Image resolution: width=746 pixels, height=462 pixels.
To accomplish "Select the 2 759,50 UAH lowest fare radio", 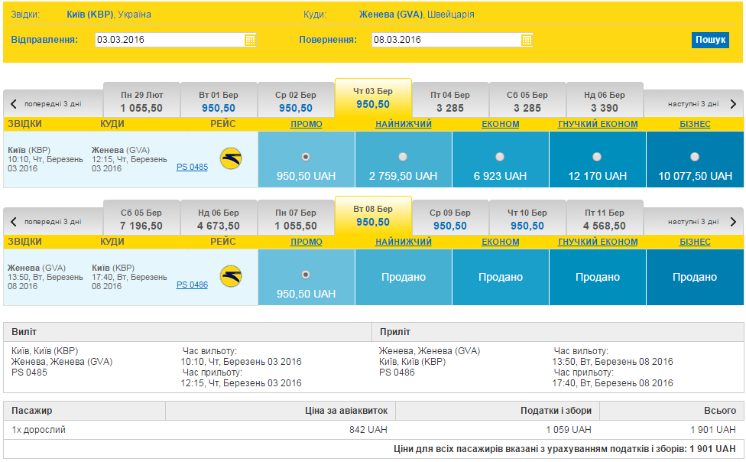I will pyautogui.click(x=403, y=157).
